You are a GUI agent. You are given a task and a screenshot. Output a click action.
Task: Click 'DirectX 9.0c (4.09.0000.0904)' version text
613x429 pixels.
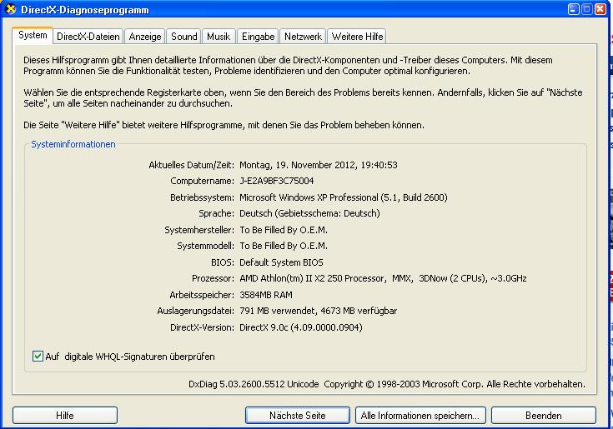[300, 327]
